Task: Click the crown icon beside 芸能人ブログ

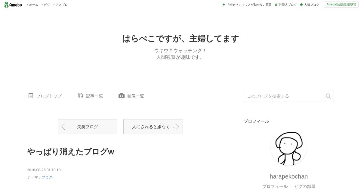Action: pyautogui.click(x=276, y=5)
